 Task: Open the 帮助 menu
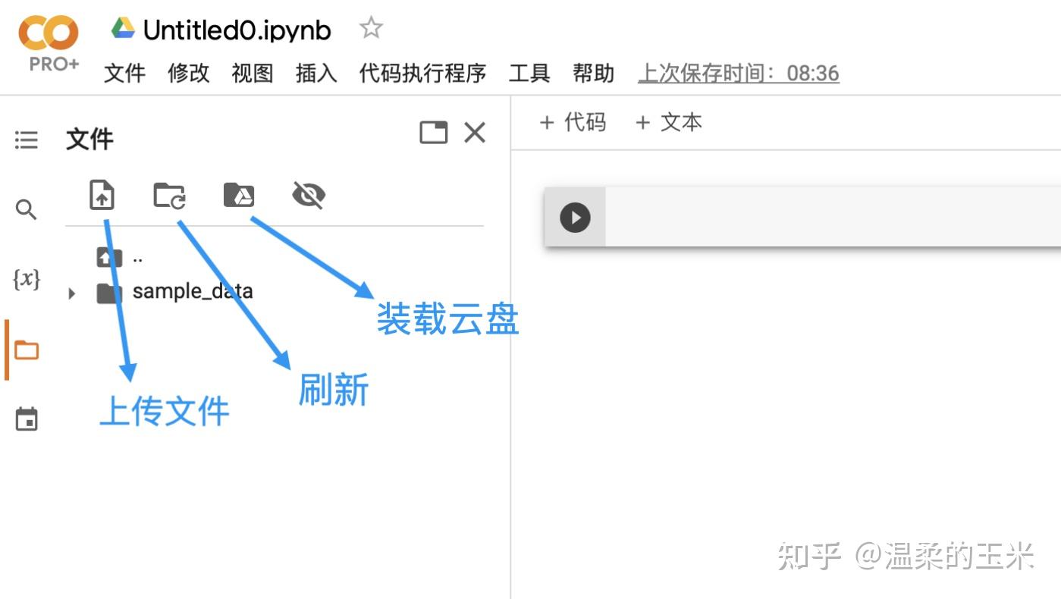[x=593, y=74]
